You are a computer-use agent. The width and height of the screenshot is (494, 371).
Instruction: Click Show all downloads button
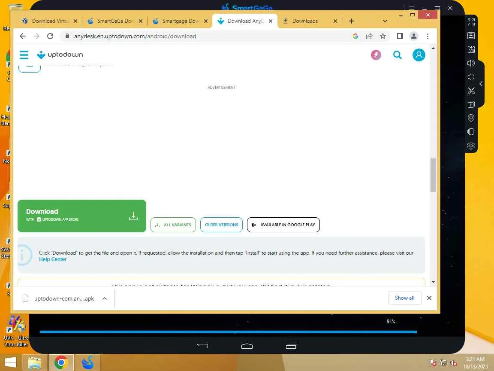(x=404, y=298)
